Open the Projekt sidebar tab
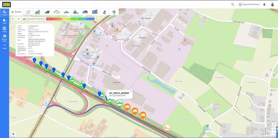The image size is (278, 138). pyautogui.click(x=4, y=13)
